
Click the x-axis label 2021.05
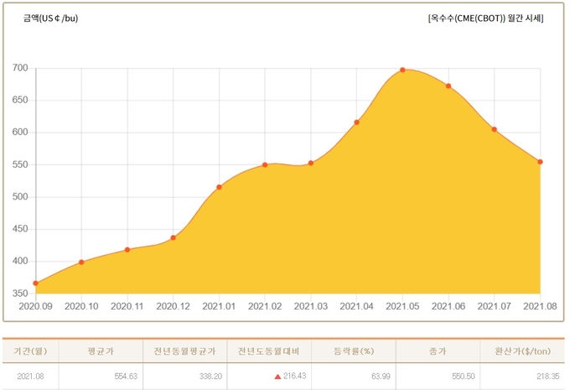[x=402, y=306]
